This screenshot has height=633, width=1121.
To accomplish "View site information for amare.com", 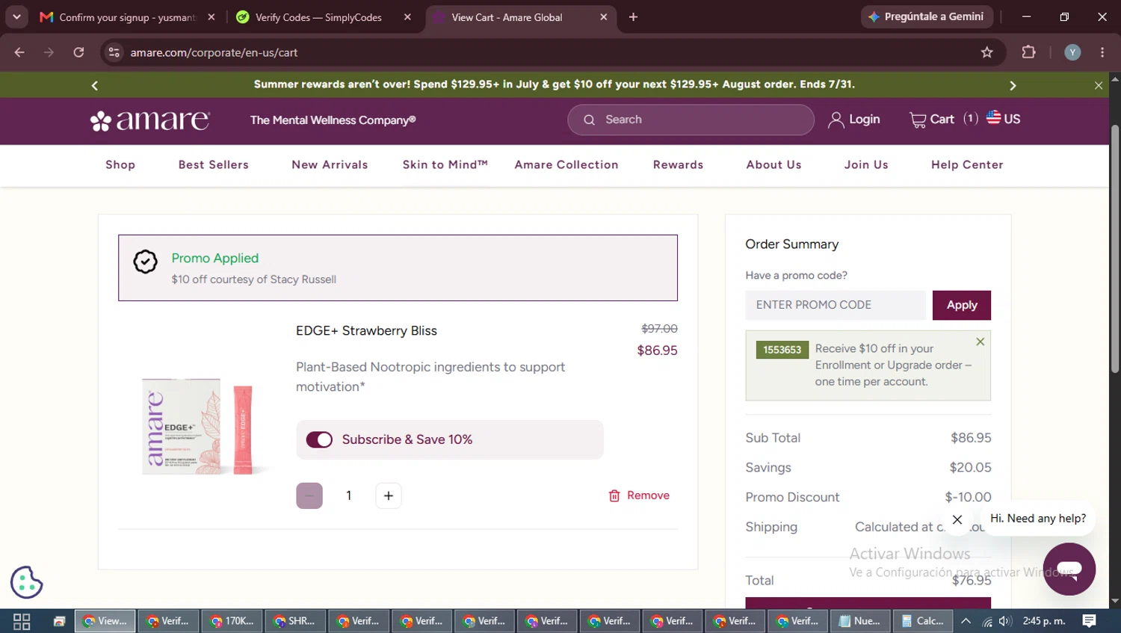I will 114,52.
